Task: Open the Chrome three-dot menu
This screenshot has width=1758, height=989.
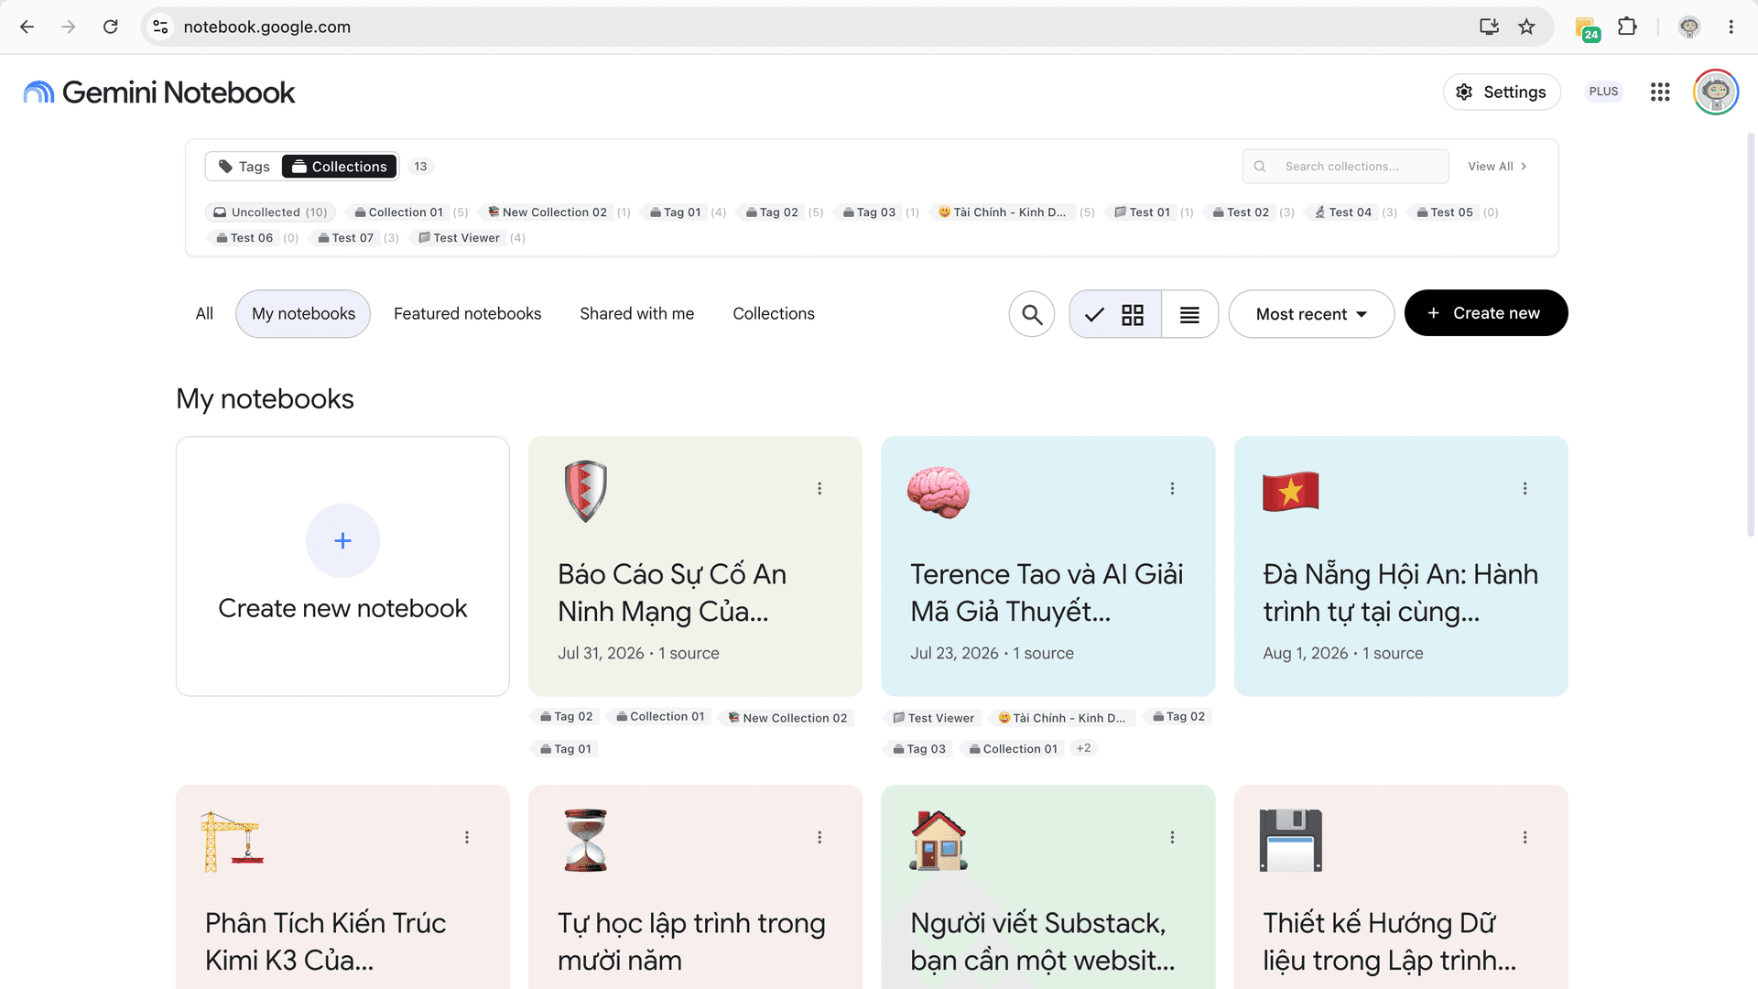Action: 1731,27
